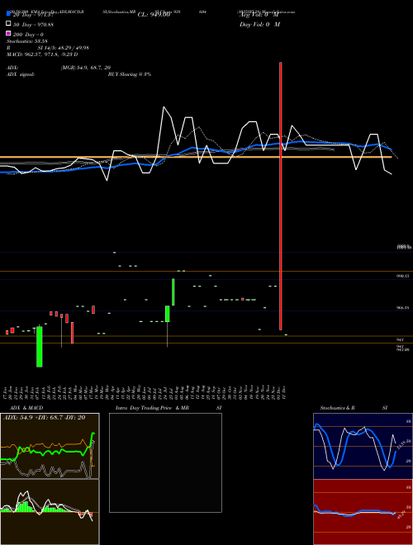Click the 'Stochastics & R SI' panel heading
Screen dimensions: 413x545
354,408
